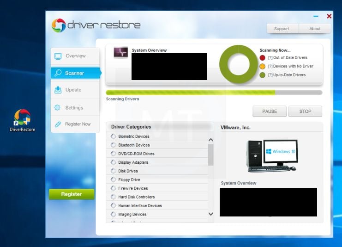Screen dimensions: 342x247
Task: Click the Driver Restore swirl logo
Action: click(59, 25)
